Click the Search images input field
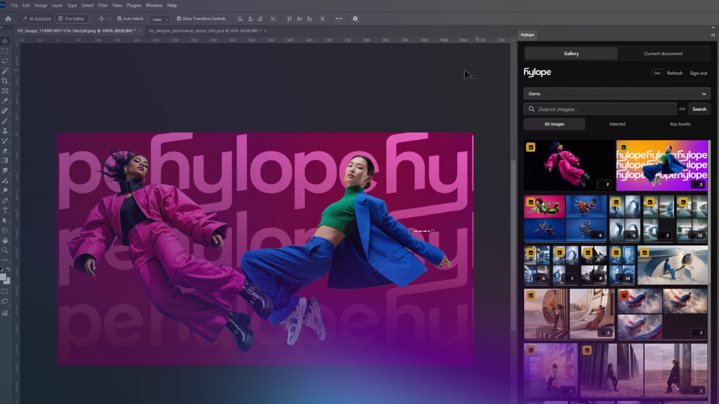Screen dimensions: 719x404 tap(600, 109)
